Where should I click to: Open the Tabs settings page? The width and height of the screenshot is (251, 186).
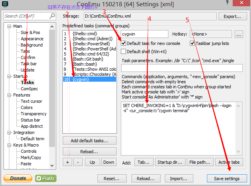[x=25, y=51]
